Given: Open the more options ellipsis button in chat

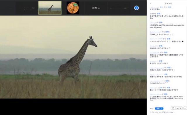Looking at the screenshot, I should coord(185,108).
